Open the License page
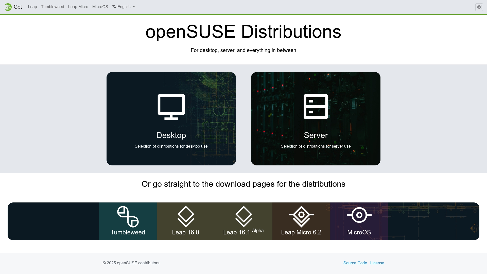Viewport: 487px width, 274px height. pos(377,263)
